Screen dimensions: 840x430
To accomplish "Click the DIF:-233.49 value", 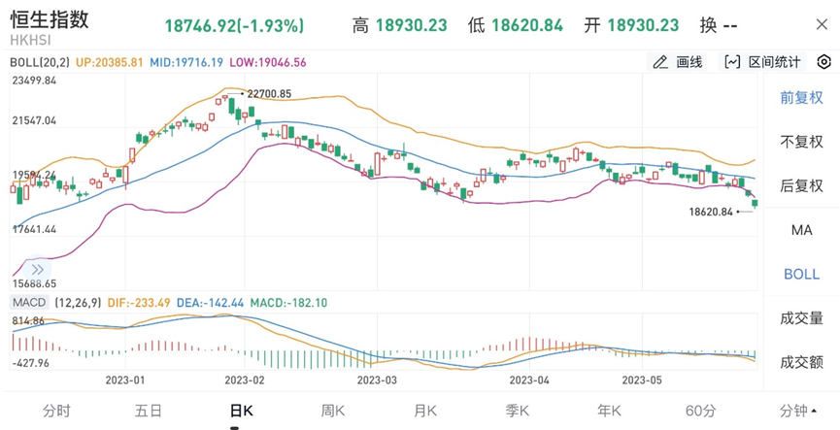I will 139,303.
